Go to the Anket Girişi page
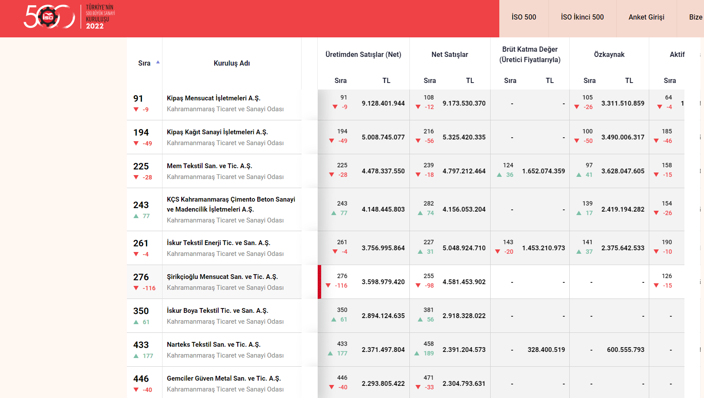The height and width of the screenshot is (398, 704). click(646, 17)
